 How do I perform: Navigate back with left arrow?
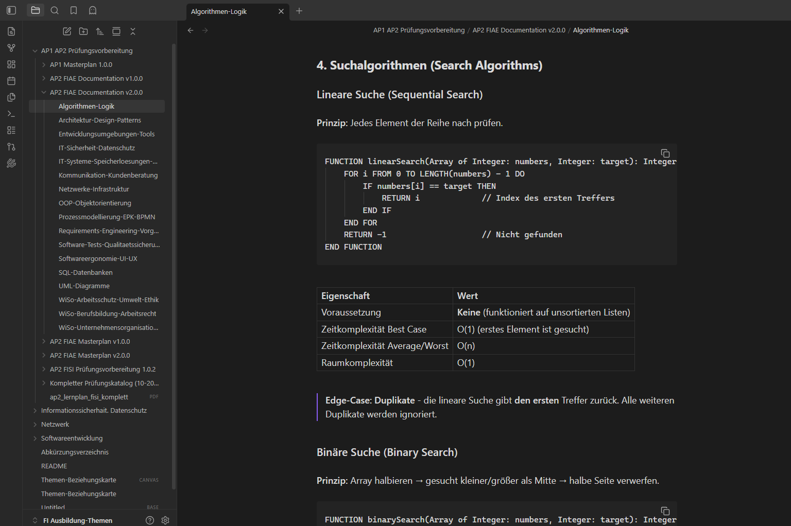(x=191, y=30)
